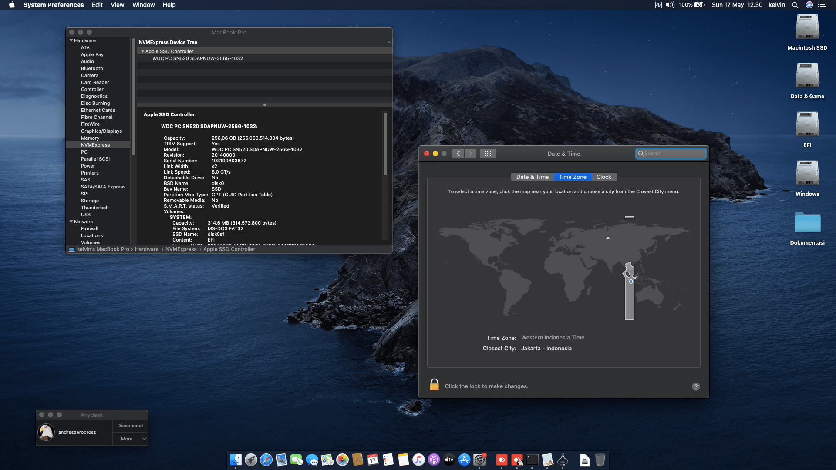Open Launchpad from the Dock
This screenshot has width=836, height=470.
pos(251,460)
